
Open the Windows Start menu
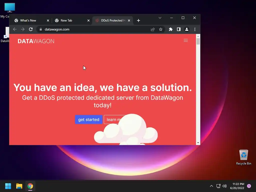[x=8, y=186]
